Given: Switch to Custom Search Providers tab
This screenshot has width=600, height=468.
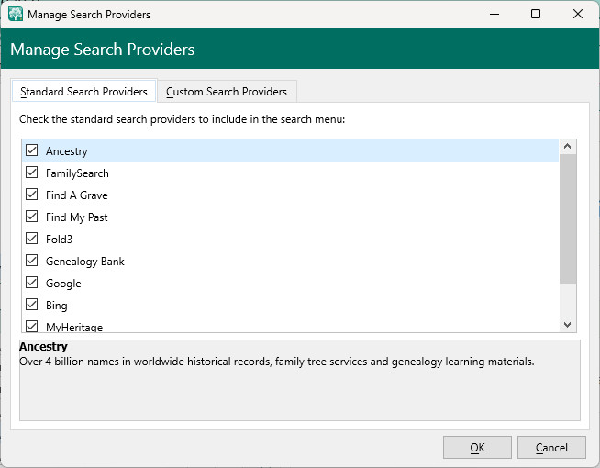Looking at the screenshot, I should click(x=227, y=92).
